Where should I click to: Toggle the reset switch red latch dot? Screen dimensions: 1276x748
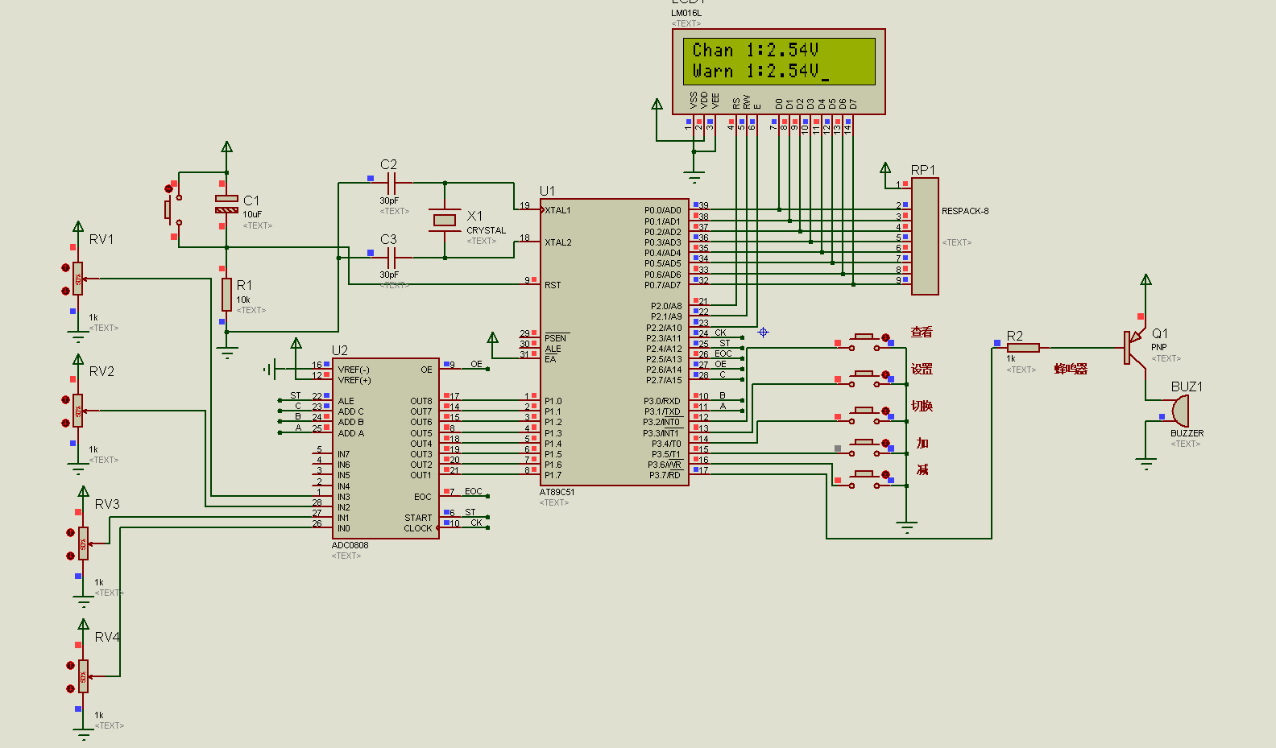pos(168,188)
